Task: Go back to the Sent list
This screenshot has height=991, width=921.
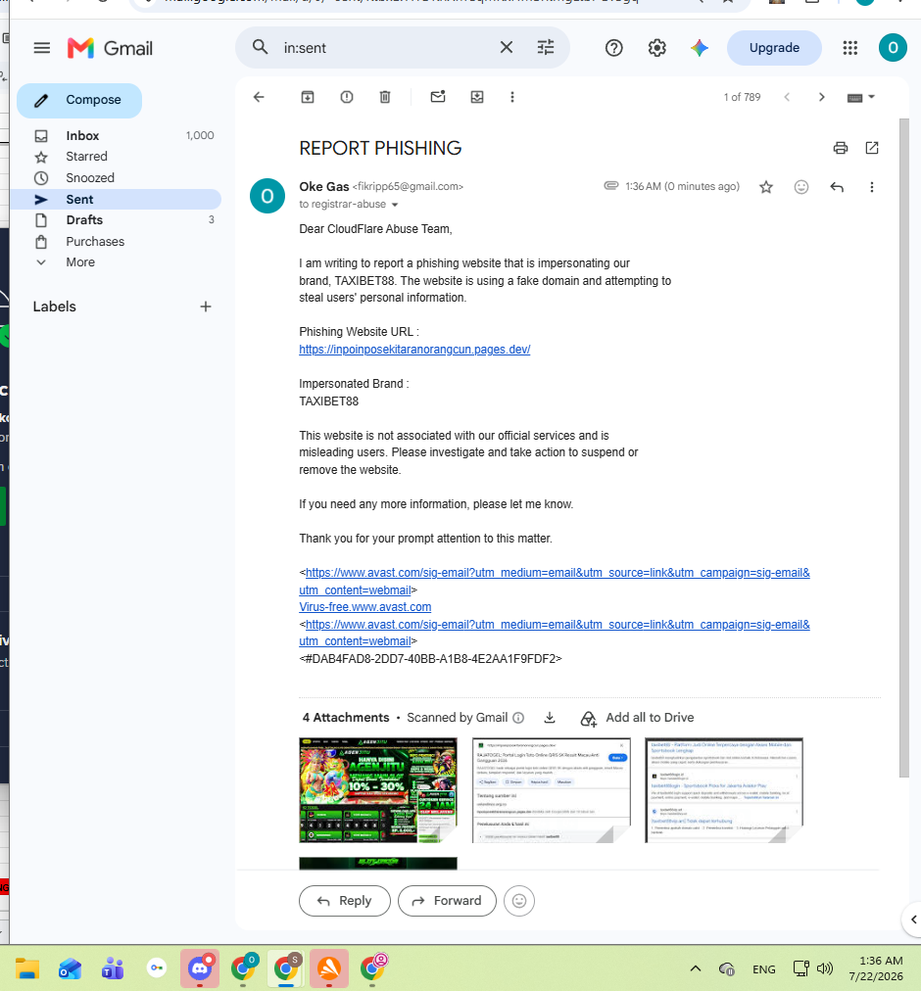Action: (259, 97)
